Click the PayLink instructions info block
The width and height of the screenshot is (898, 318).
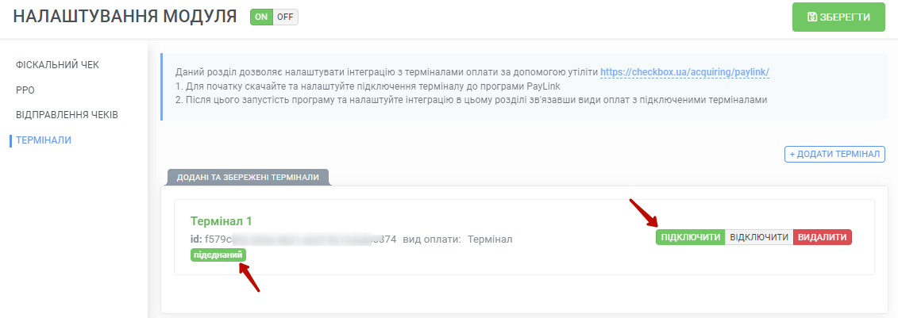click(x=525, y=87)
